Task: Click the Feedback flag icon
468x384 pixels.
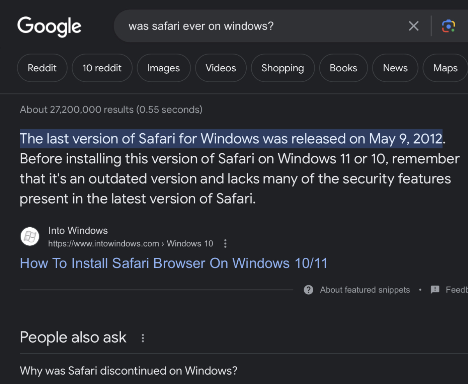Action: [435, 290]
